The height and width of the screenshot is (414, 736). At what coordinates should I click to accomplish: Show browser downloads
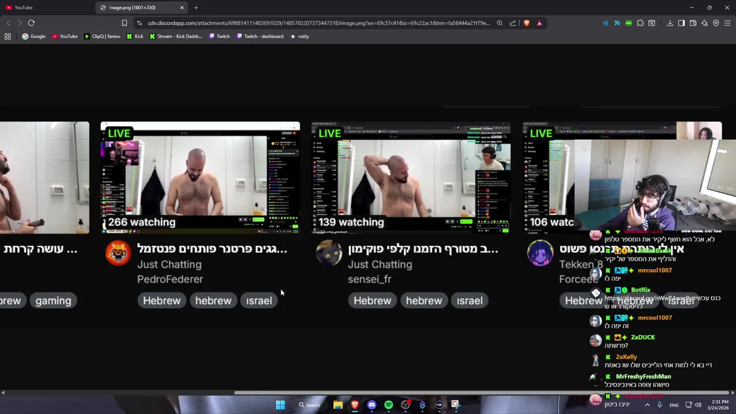(x=670, y=23)
